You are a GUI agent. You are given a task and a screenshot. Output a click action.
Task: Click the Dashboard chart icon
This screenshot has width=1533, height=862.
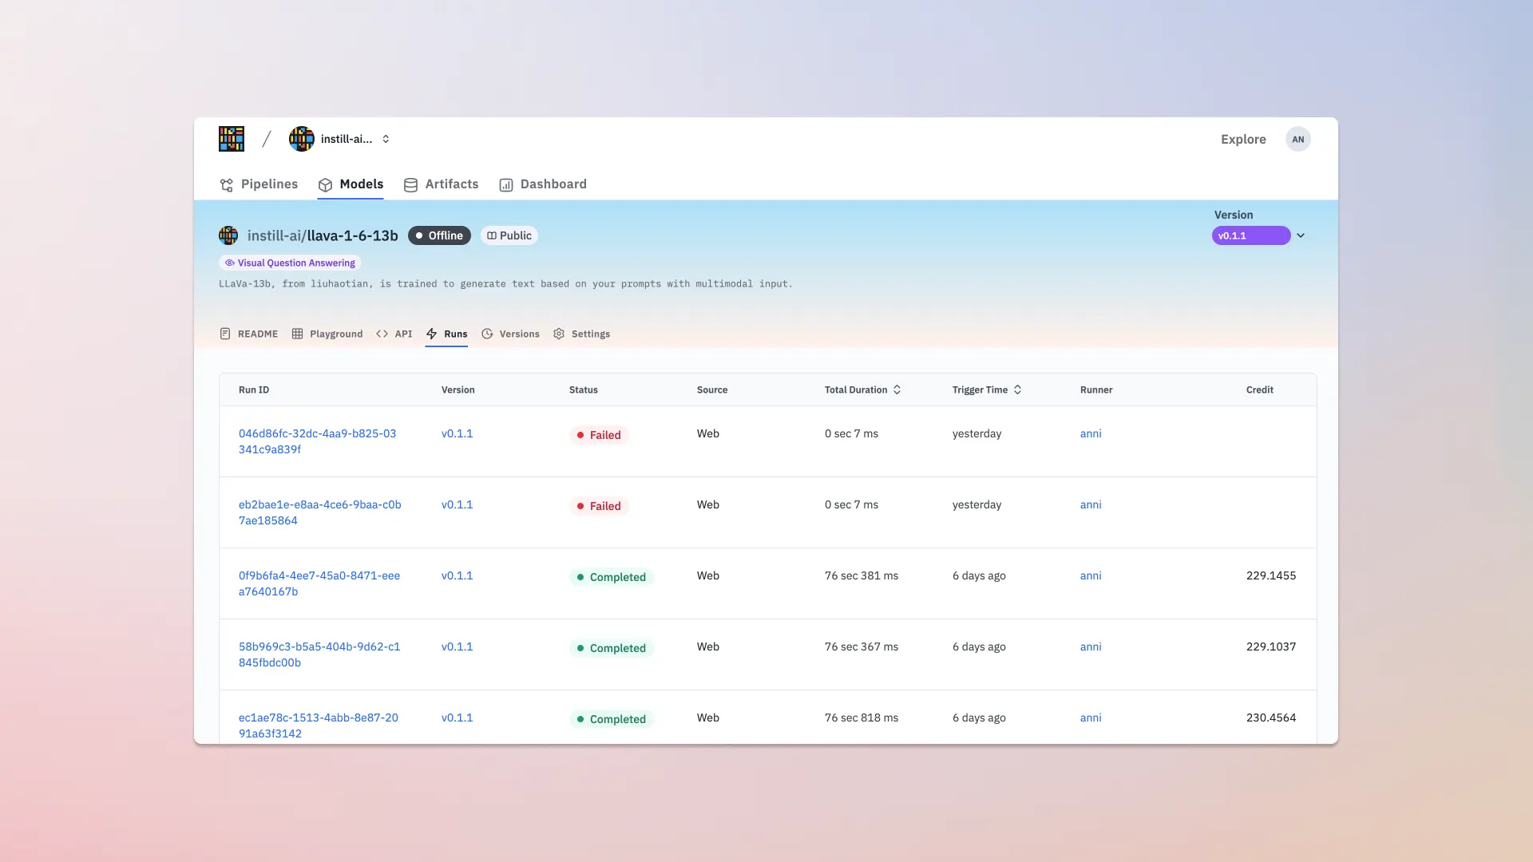(506, 184)
